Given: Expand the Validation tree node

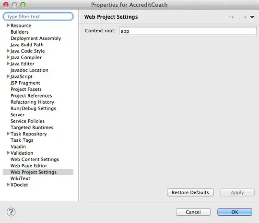Looking at the screenshot, I should click(8, 153).
